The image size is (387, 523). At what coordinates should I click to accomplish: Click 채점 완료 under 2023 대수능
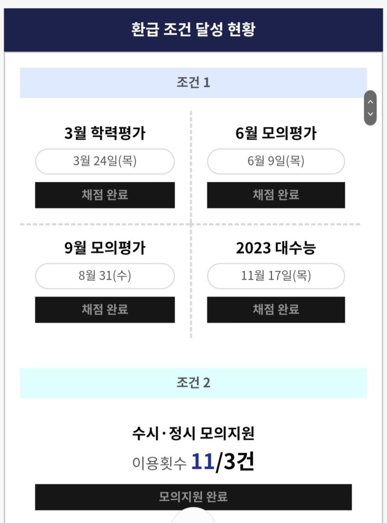[276, 309]
